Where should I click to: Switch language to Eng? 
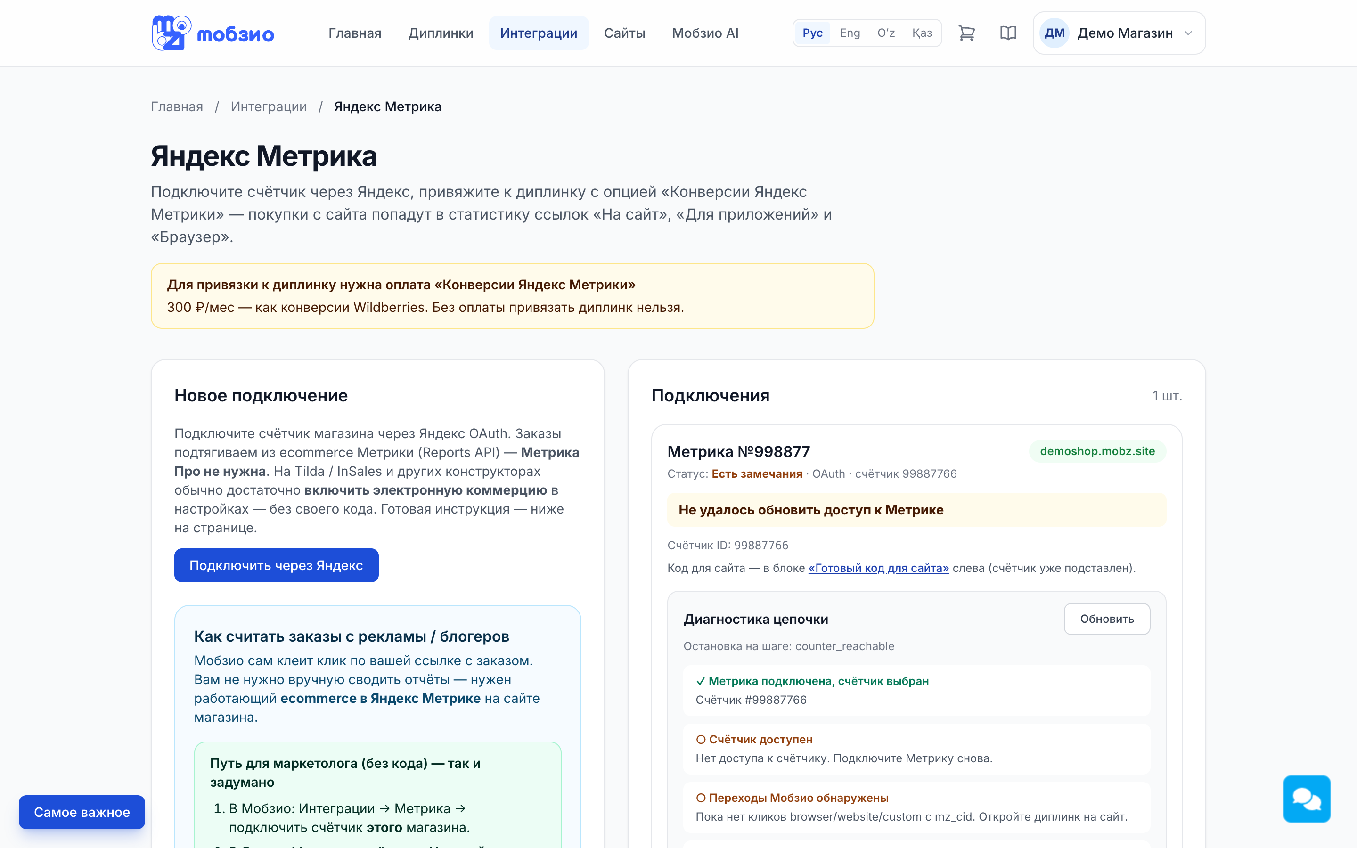point(850,33)
